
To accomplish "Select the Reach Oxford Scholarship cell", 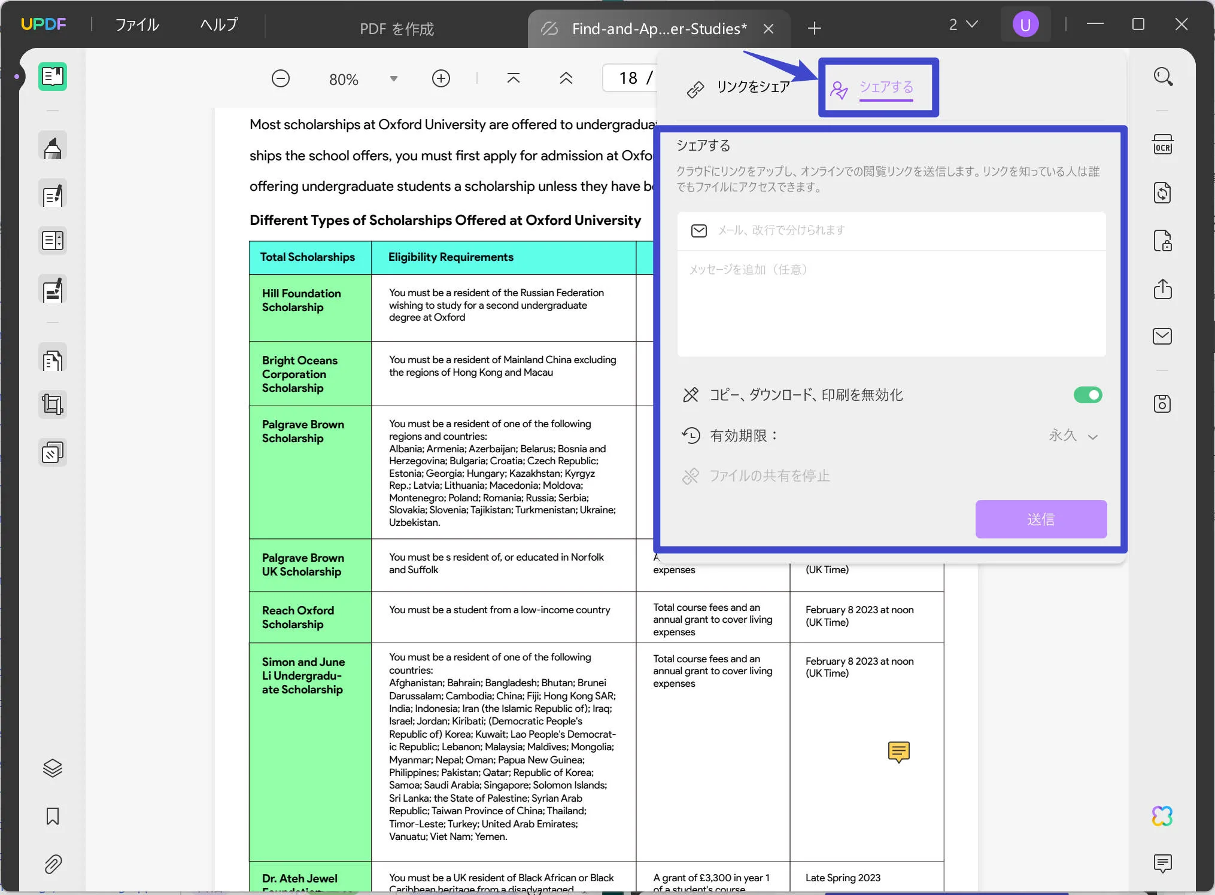I will 310,617.
